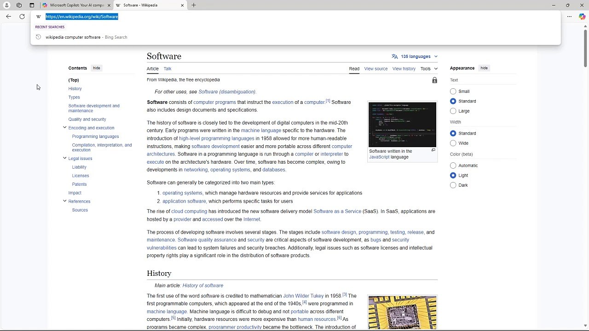
Task: Follow the 'John Wilder Tukey' link
Action: coord(303,296)
